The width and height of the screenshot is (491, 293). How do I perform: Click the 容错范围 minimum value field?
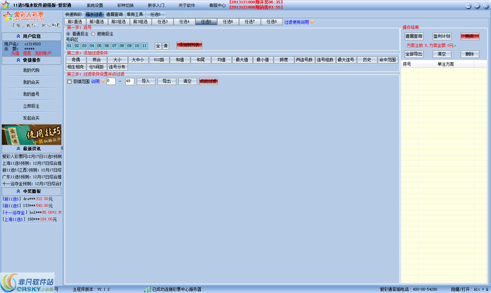[x=111, y=81]
